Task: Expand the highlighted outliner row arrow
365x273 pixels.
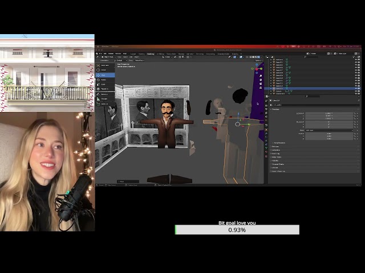Action: (x=271, y=89)
